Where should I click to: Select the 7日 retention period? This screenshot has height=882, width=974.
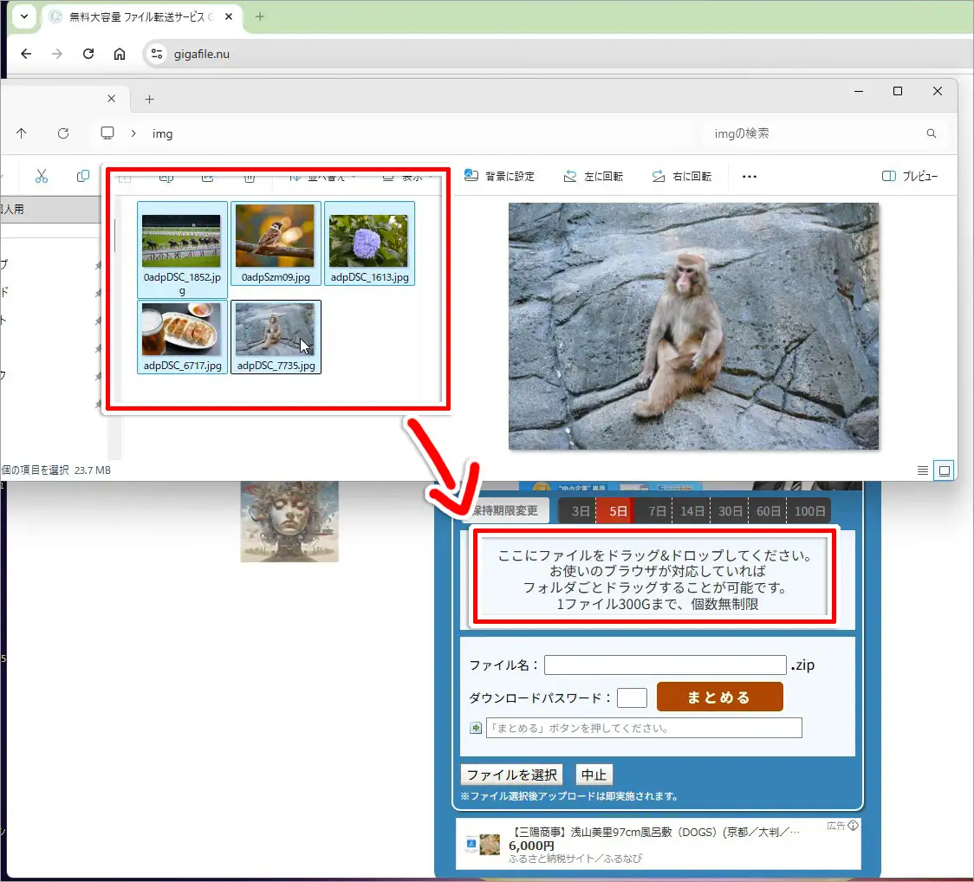pyautogui.click(x=658, y=511)
